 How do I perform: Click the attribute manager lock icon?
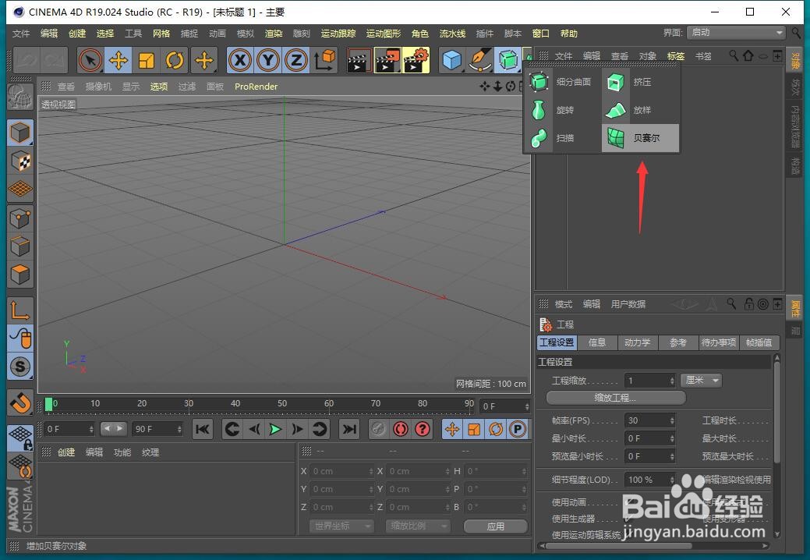click(x=748, y=303)
